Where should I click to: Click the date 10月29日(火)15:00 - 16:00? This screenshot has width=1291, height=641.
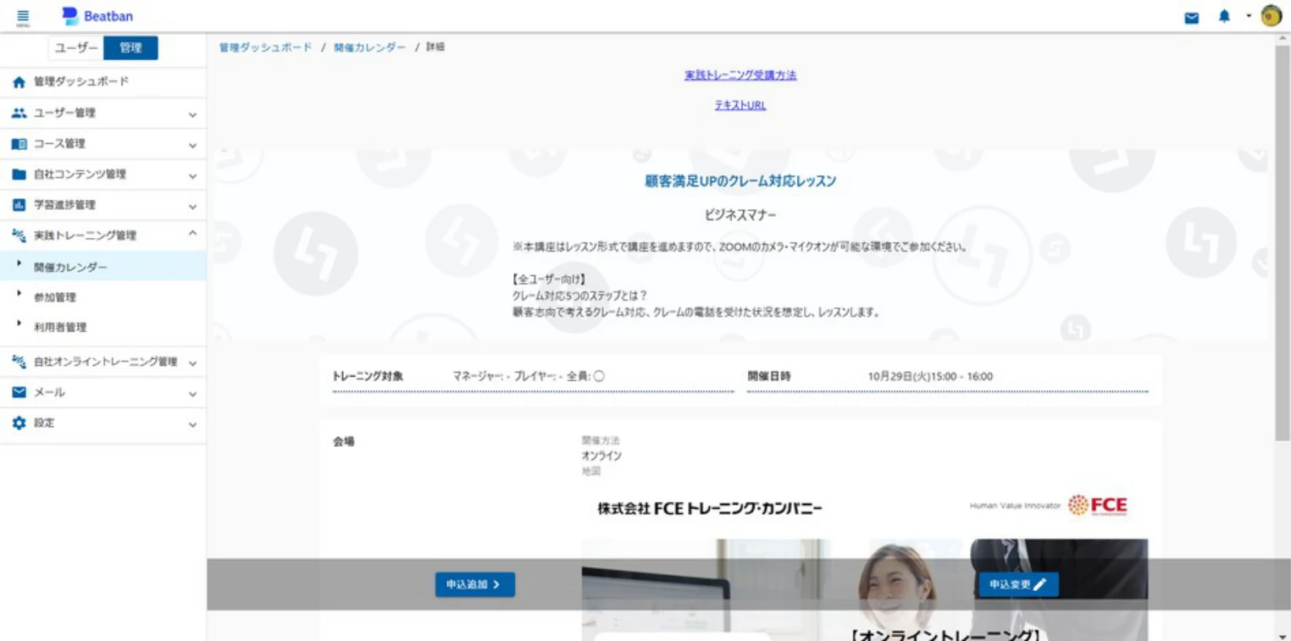click(930, 376)
